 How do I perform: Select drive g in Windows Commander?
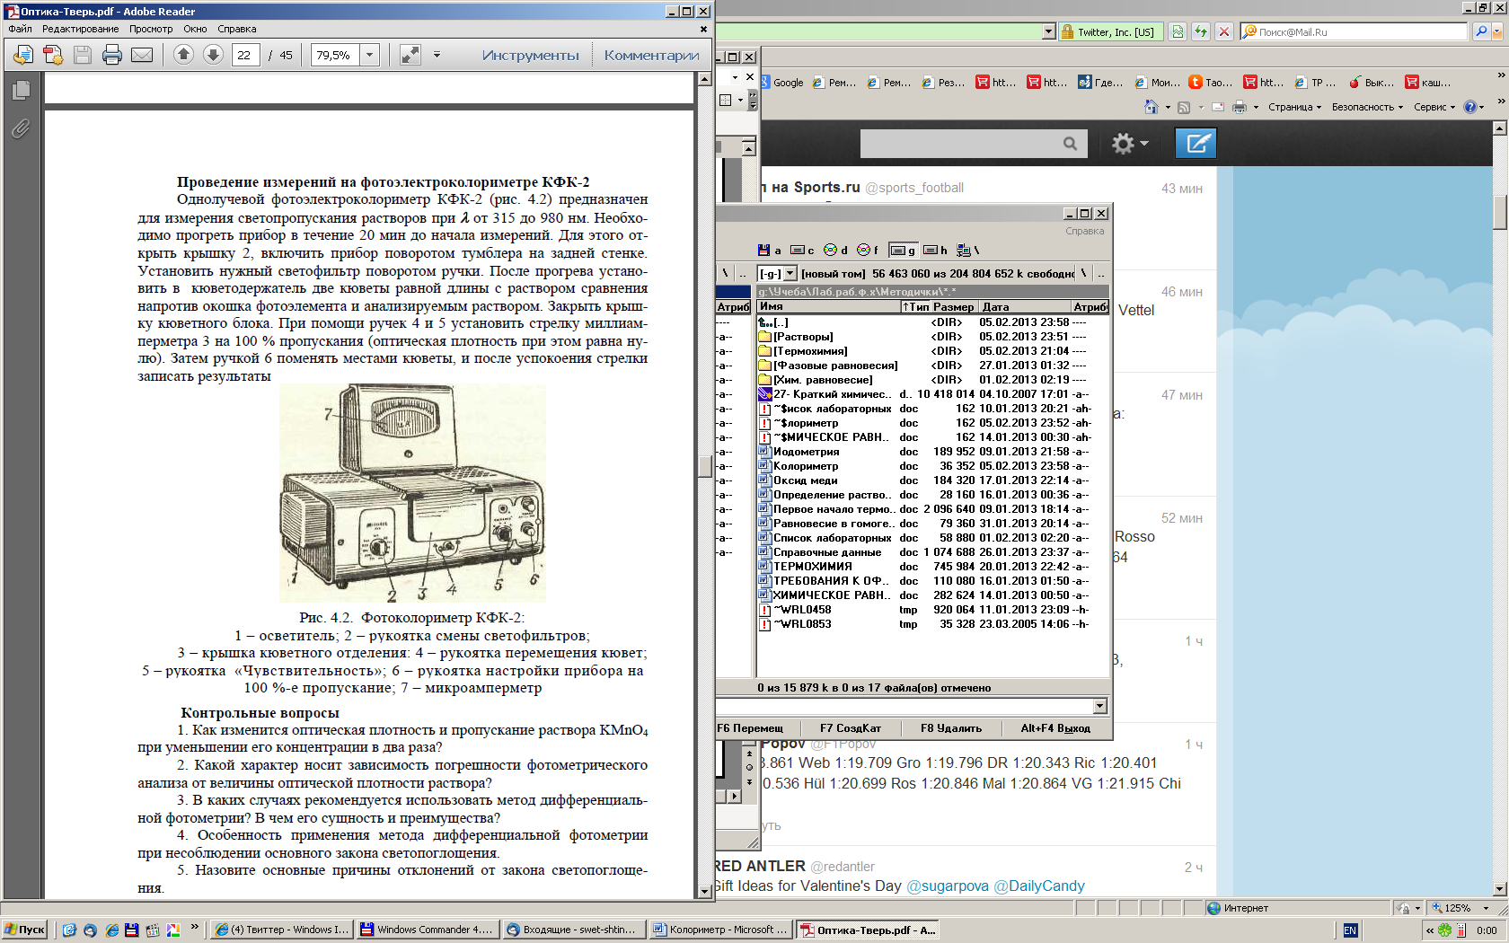click(x=902, y=250)
